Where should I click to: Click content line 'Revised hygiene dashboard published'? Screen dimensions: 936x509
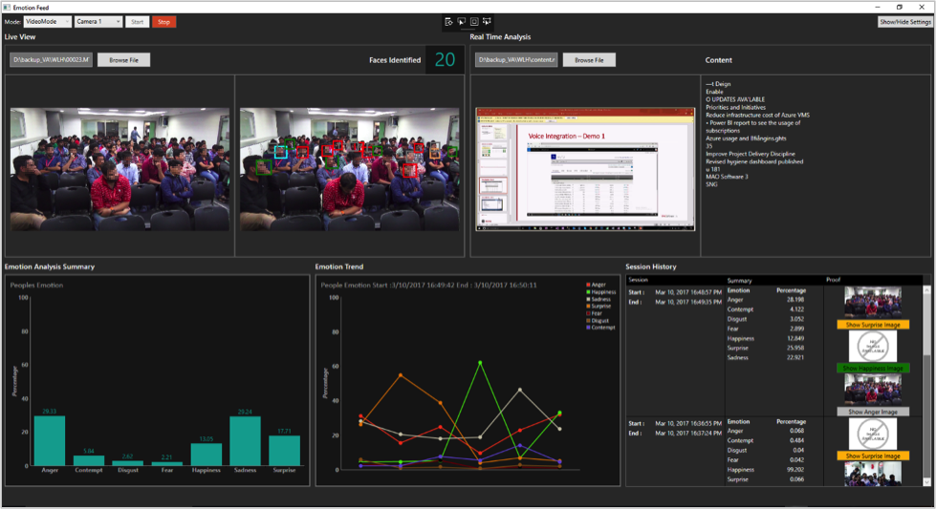(754, 161)
